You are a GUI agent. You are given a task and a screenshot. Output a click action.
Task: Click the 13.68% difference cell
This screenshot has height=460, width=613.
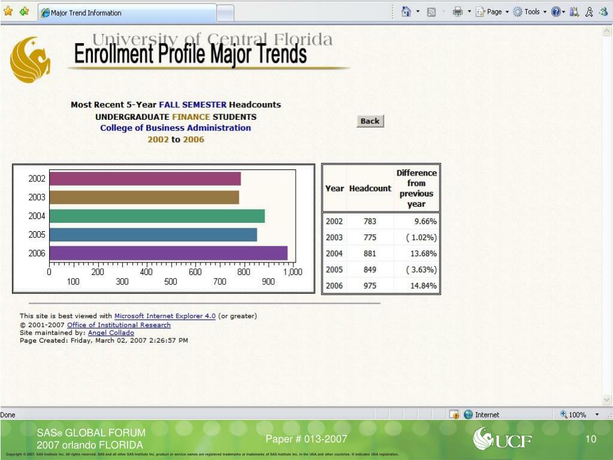click(x=417, y=253)
